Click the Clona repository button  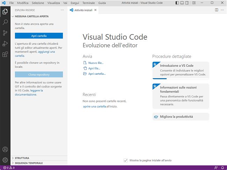[x=39, y=74]
